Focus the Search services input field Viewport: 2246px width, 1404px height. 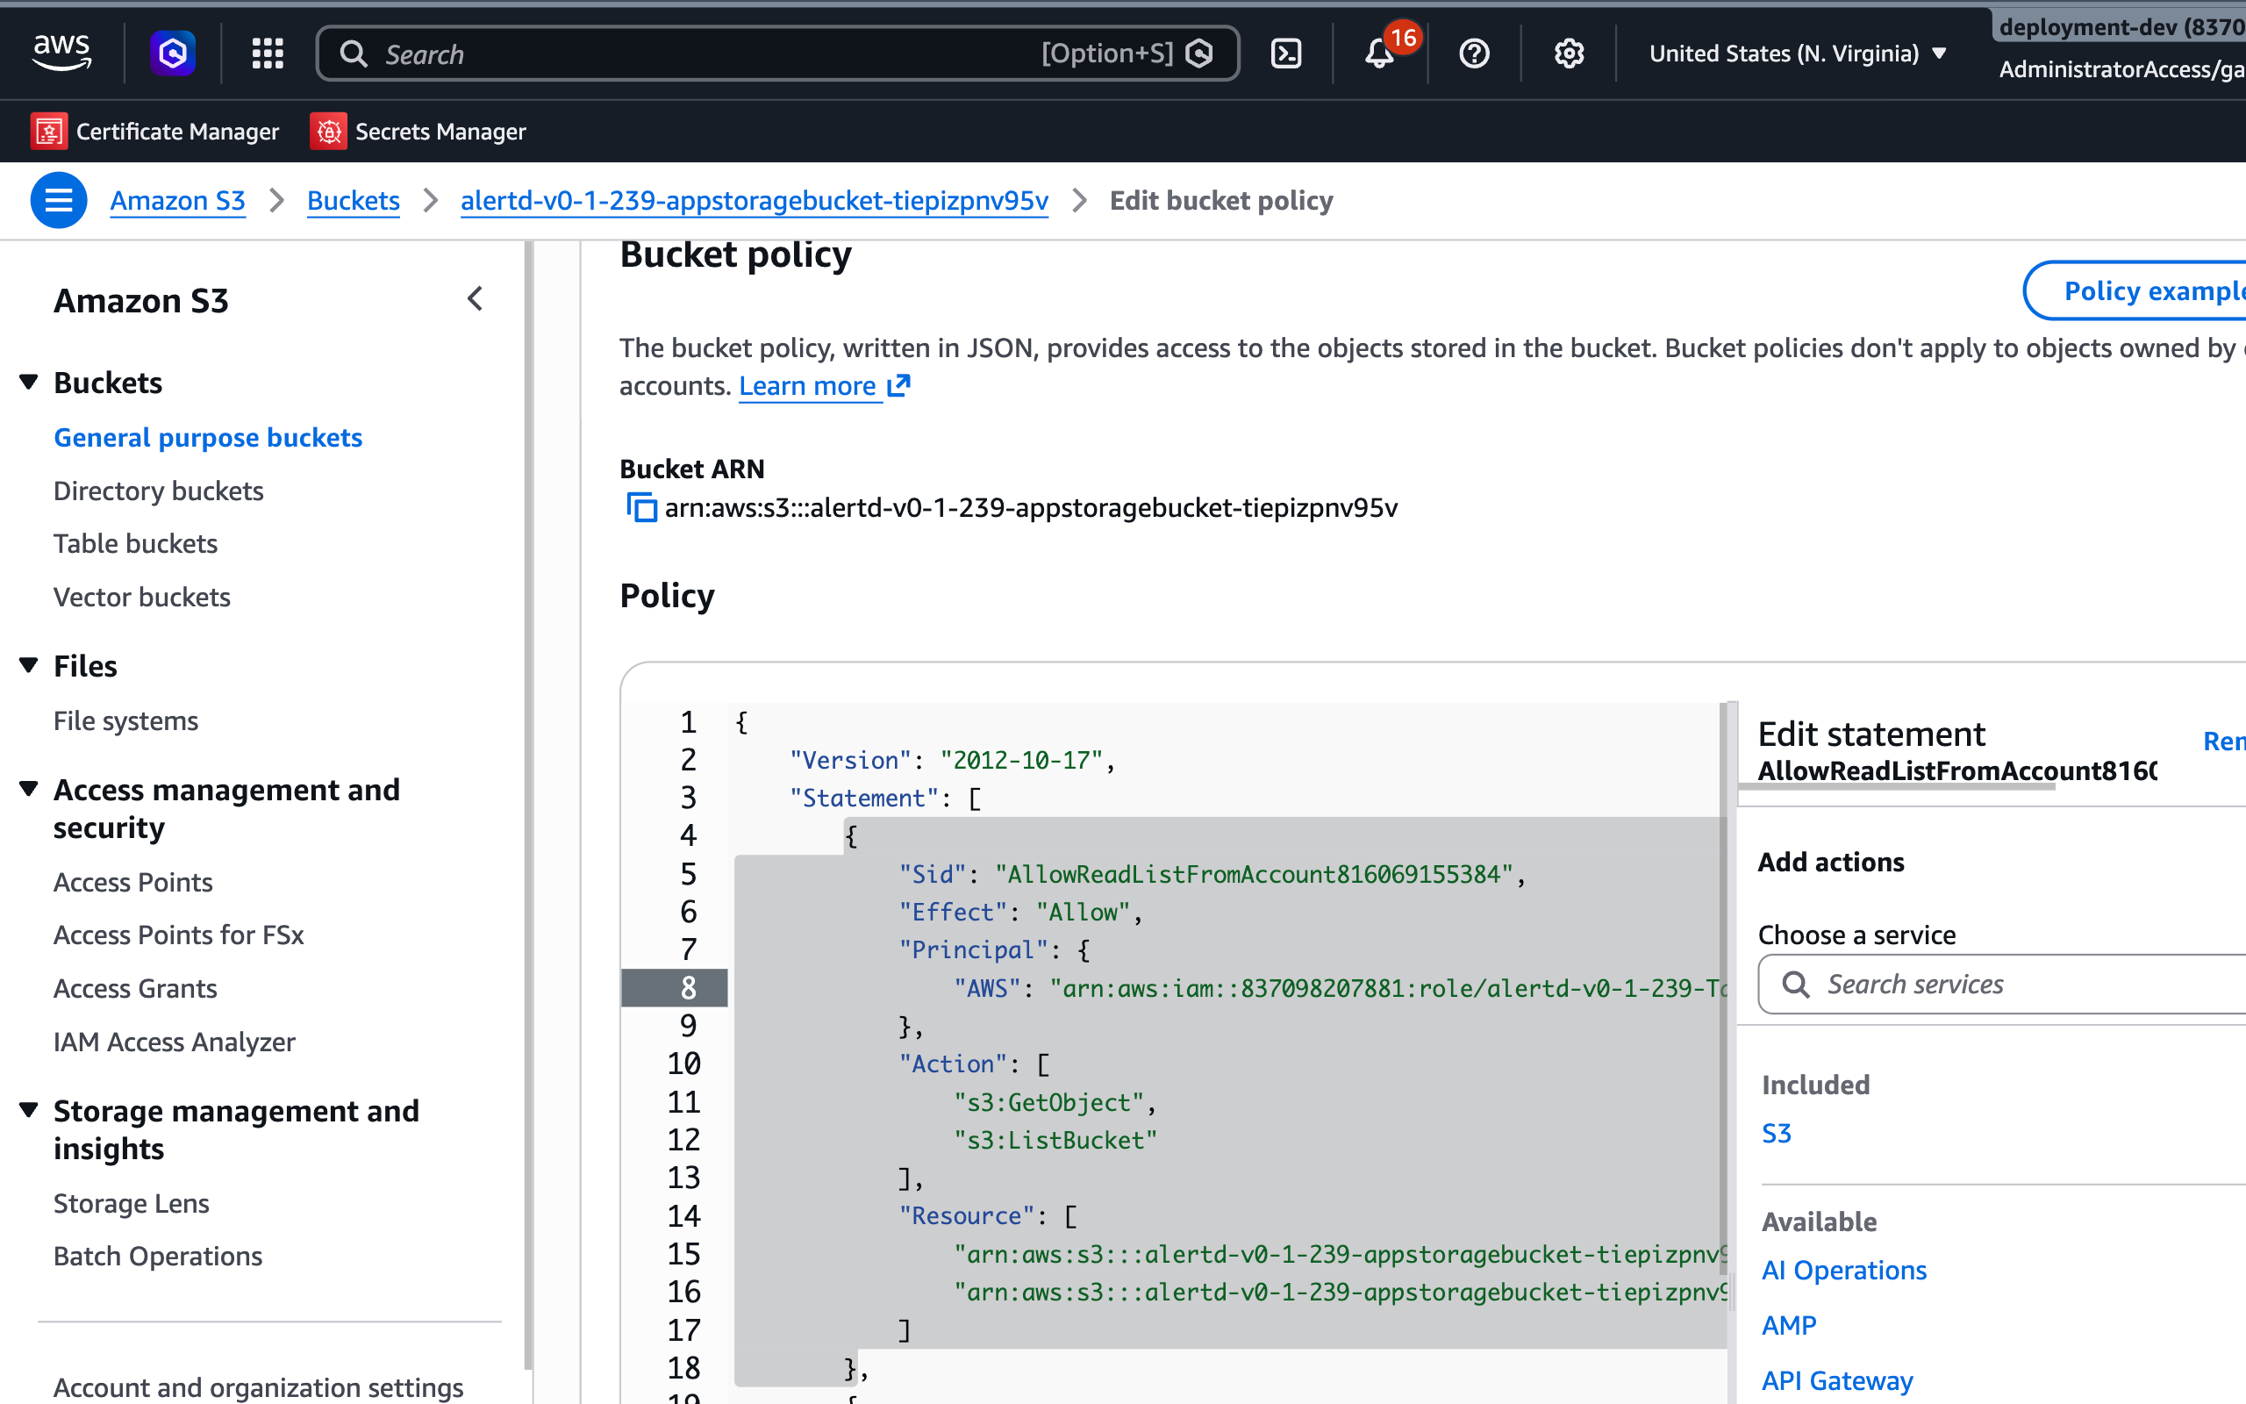(2002, 985)
